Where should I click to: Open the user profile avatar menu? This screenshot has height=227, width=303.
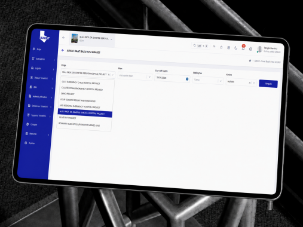(259, 49)
